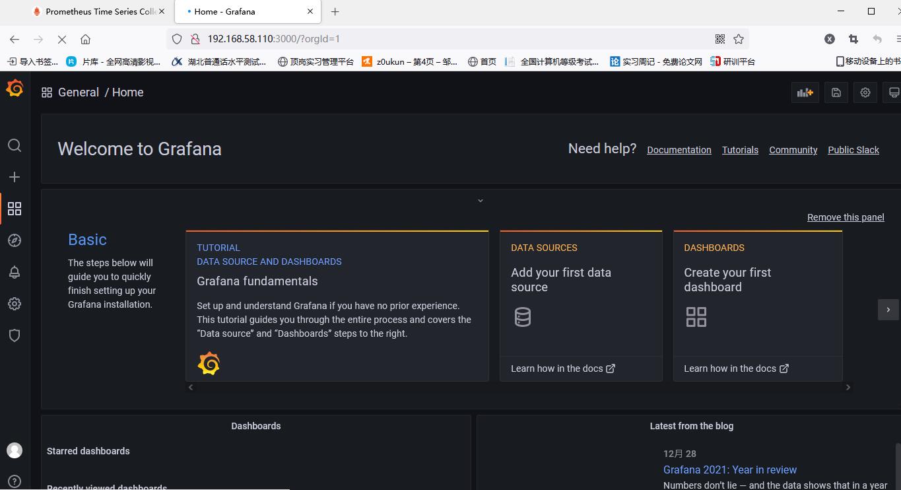Click the Add panel toolbar icon
Image resolution: width=901 pixels, height=490 pixels.
click(805, 92)
